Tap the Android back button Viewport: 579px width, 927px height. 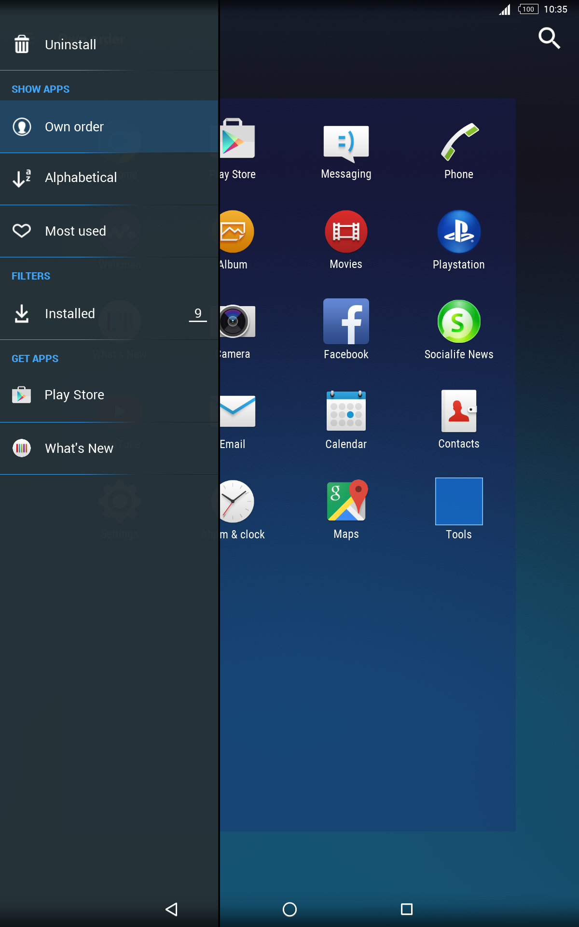(172, 909)
